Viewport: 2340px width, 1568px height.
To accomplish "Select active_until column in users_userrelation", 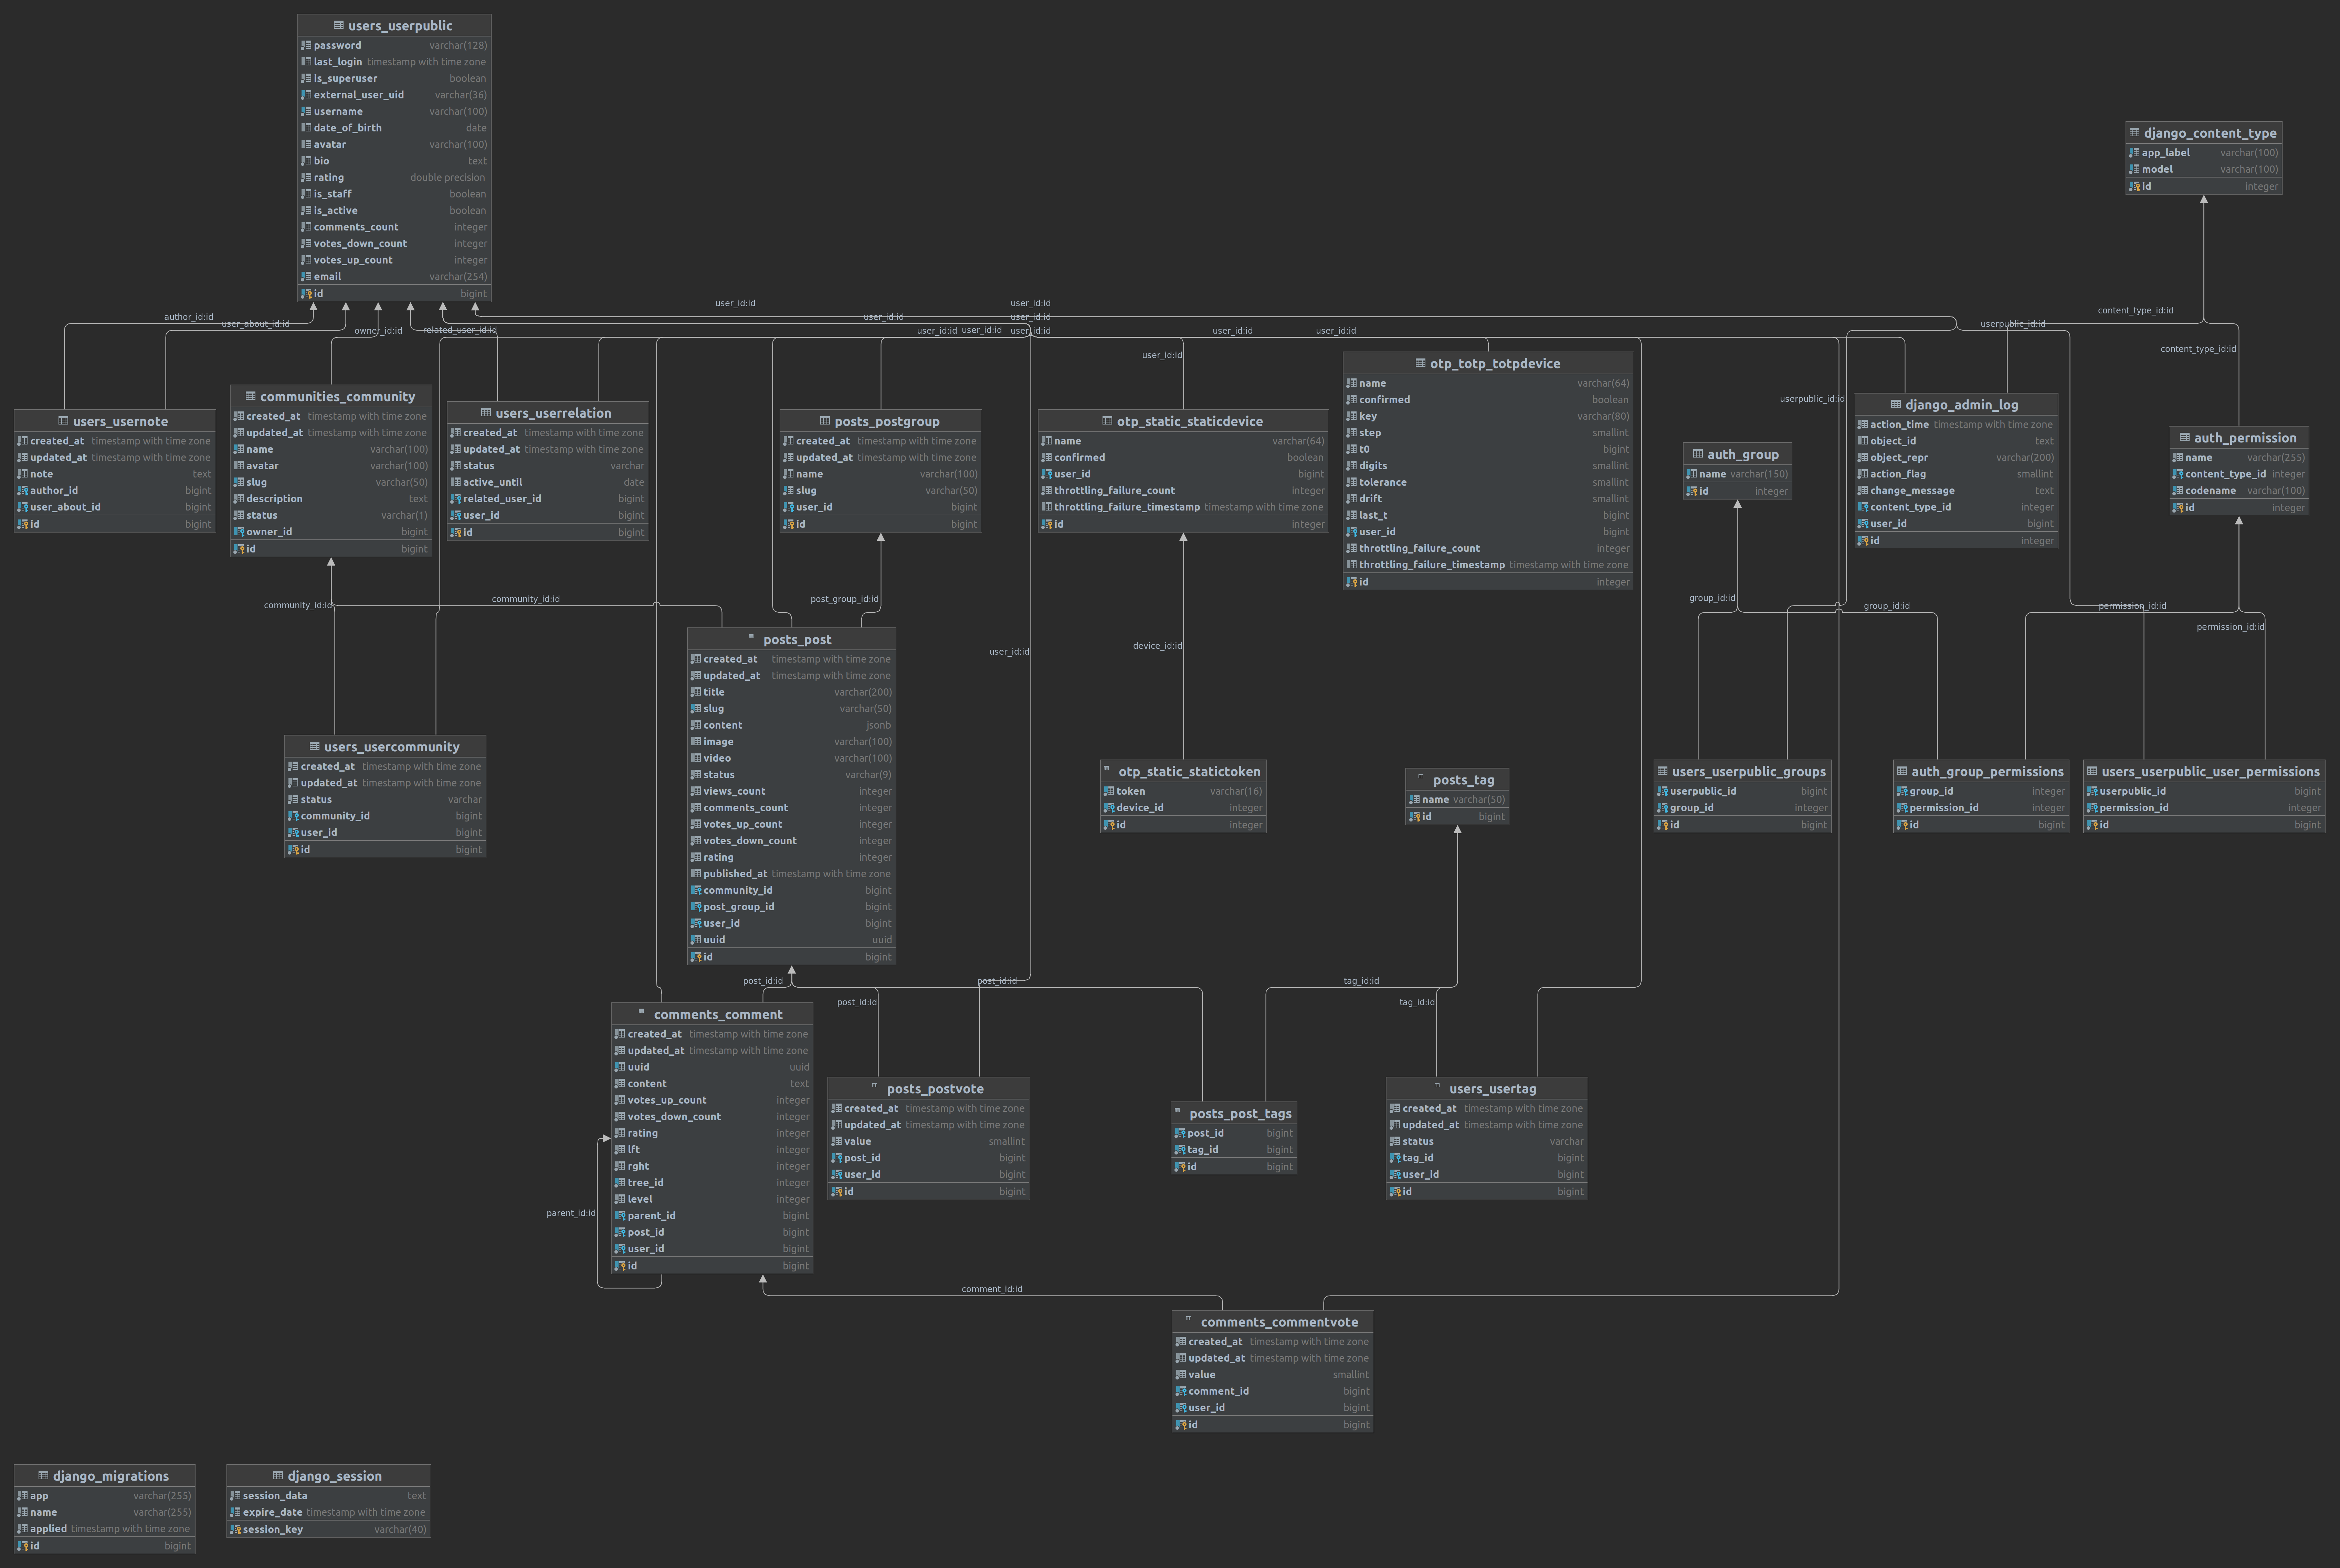I will [x=548, y=482].
